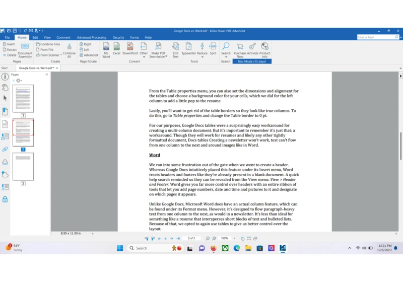This screenshot has height=282, width=403.
Task: Open Document Assembly
Action: 25,50
